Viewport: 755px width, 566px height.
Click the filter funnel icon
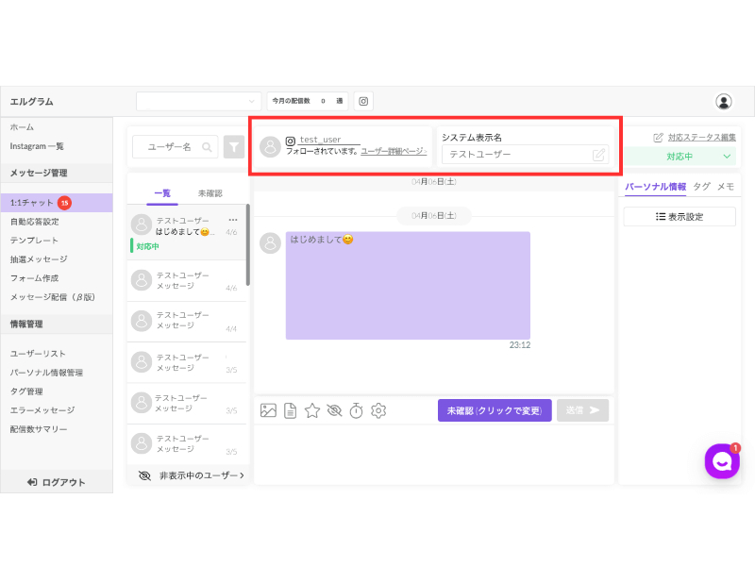[234, 147]
